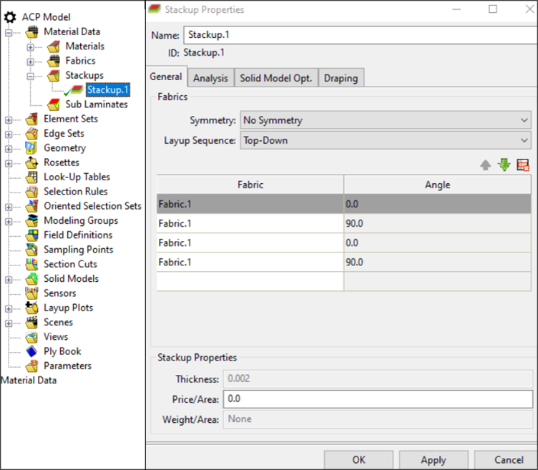Click the Apply button
This screenshot has height=470, width=538.
pos(434,460)
